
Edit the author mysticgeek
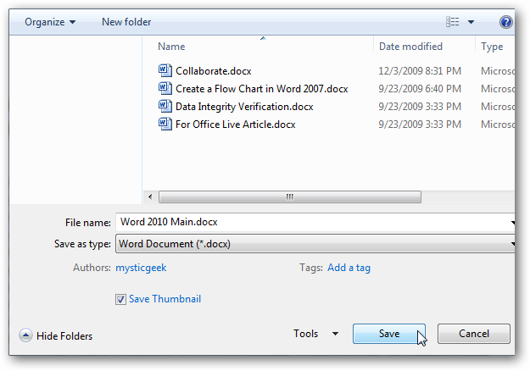click(141, 268)
